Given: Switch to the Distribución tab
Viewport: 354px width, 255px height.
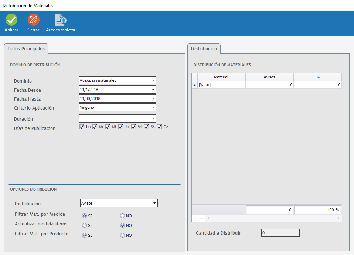Looking at the screenshot, I should pos(204,49).
